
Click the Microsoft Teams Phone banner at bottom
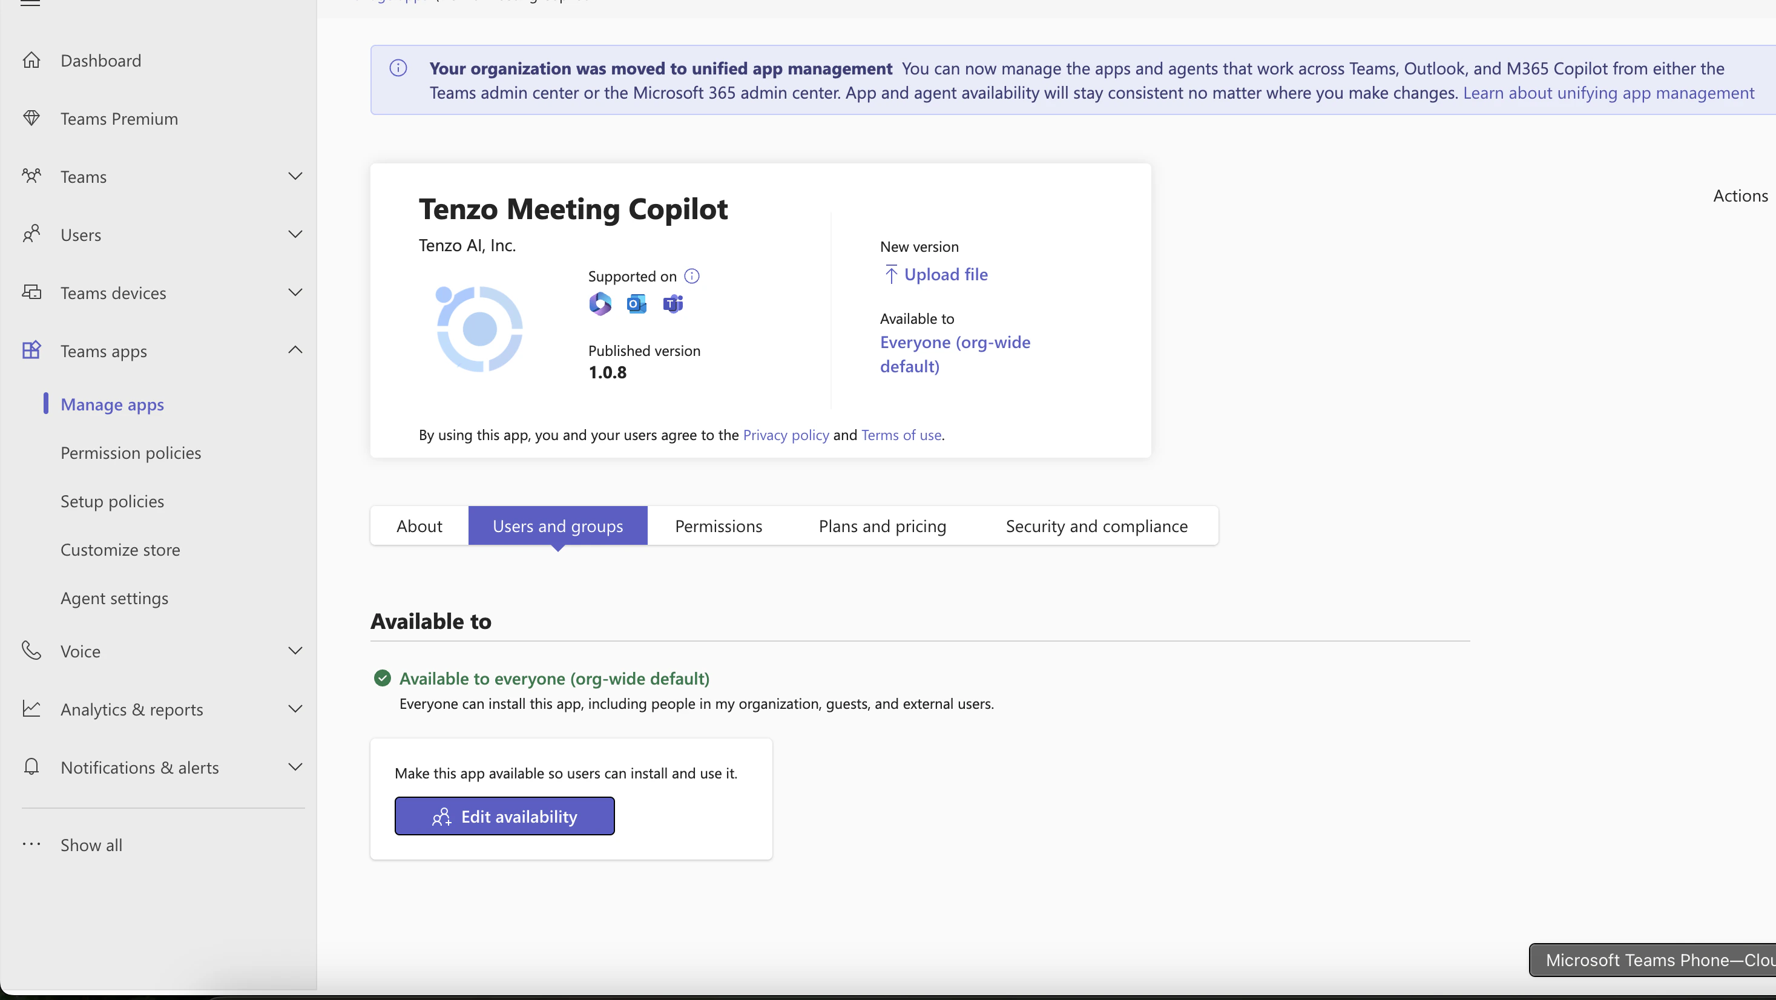[1653, 960]
